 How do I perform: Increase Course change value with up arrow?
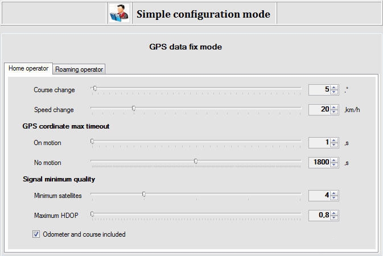[334, 87]
